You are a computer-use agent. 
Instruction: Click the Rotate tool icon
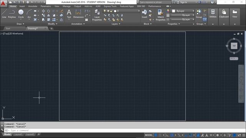[49, 11]
